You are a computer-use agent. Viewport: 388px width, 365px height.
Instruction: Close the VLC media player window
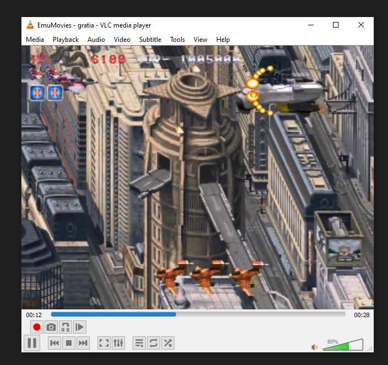click(361, 25)
